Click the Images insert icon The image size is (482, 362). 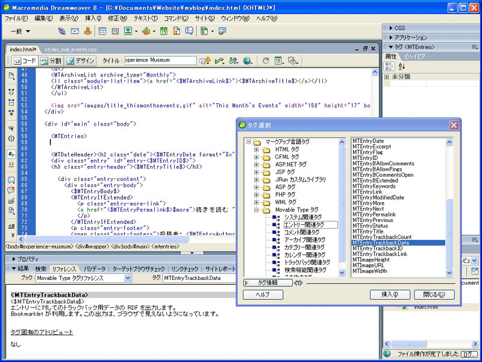[x=128, y=31]
